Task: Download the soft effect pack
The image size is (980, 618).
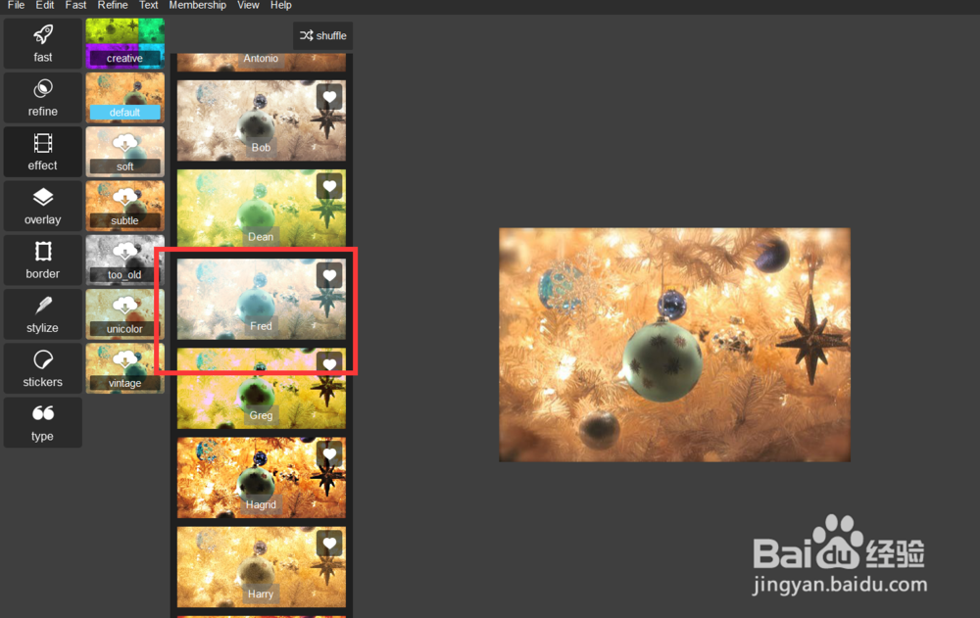Action: (x=125, y=152)
